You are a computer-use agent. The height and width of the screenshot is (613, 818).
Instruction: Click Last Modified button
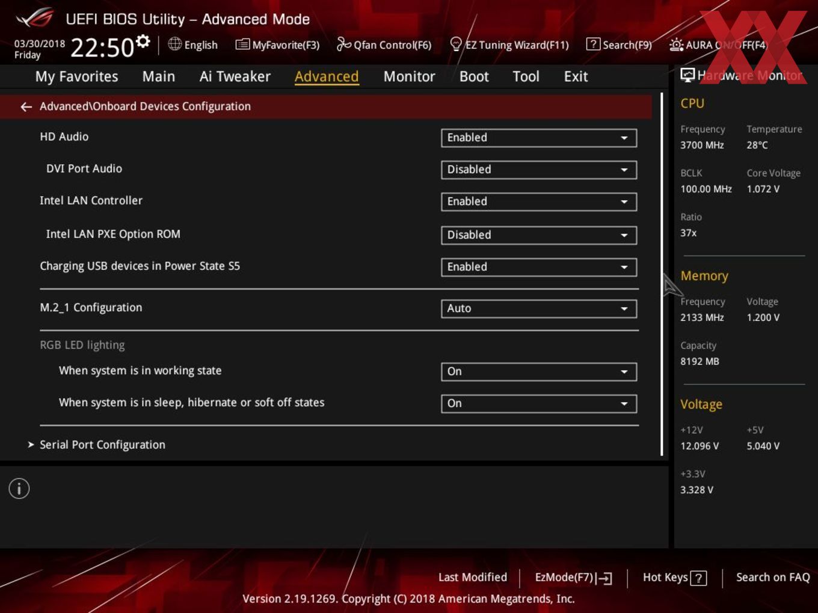pyautogui.click(x=473, y=577)
